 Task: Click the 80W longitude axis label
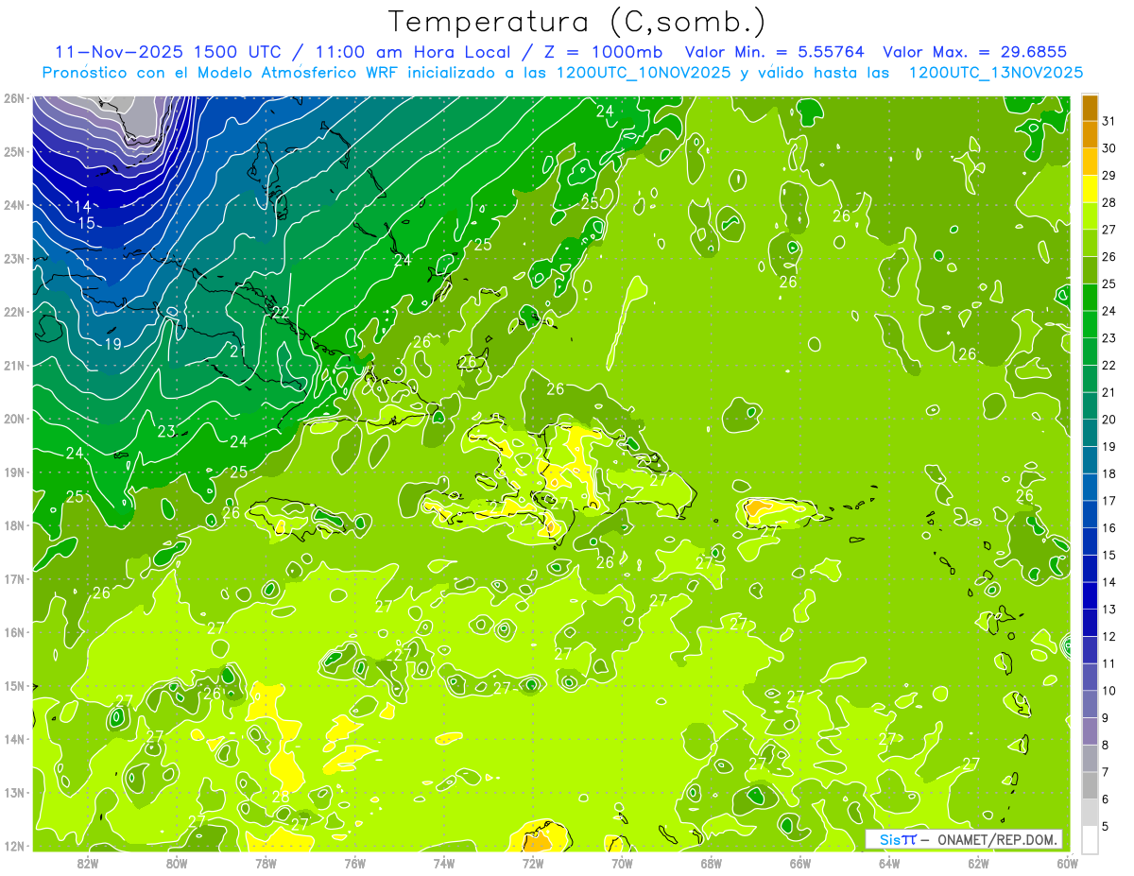(x=177, y=862)
